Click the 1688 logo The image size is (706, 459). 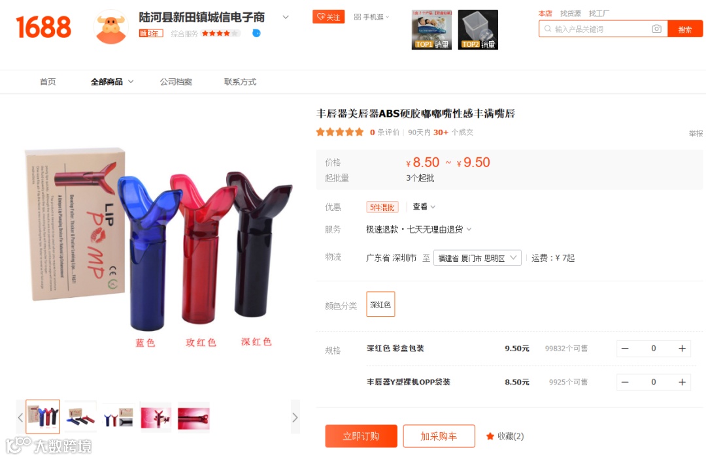[x=43, y=27]
